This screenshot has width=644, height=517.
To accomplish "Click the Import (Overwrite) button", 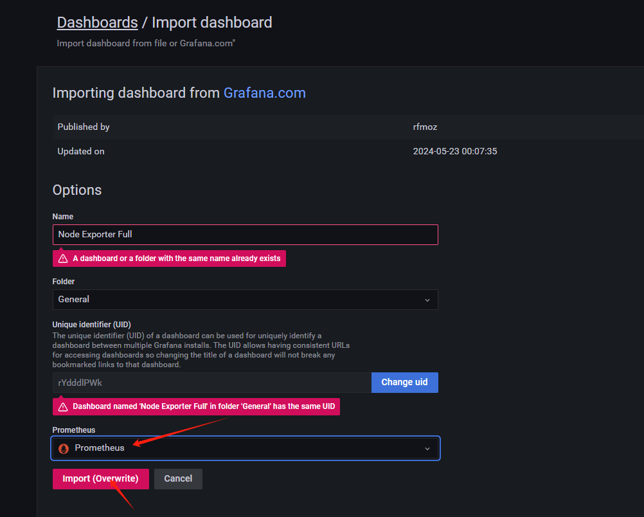I will 101,479.
